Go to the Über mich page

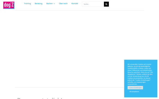pyautogui.click(x=63, y=3)
